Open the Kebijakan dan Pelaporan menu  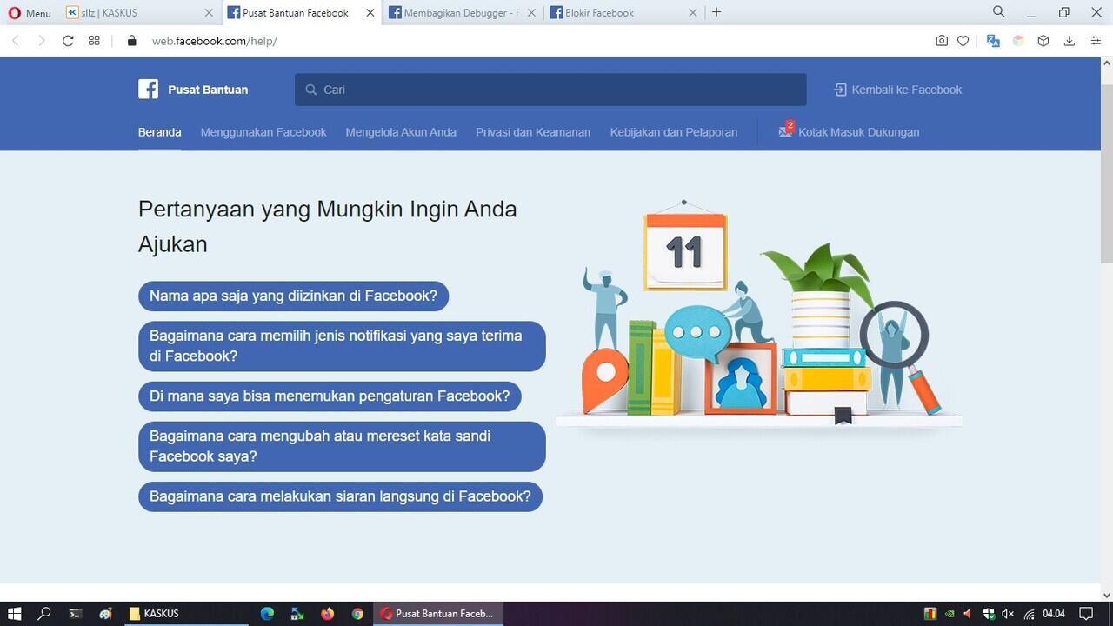674,132
